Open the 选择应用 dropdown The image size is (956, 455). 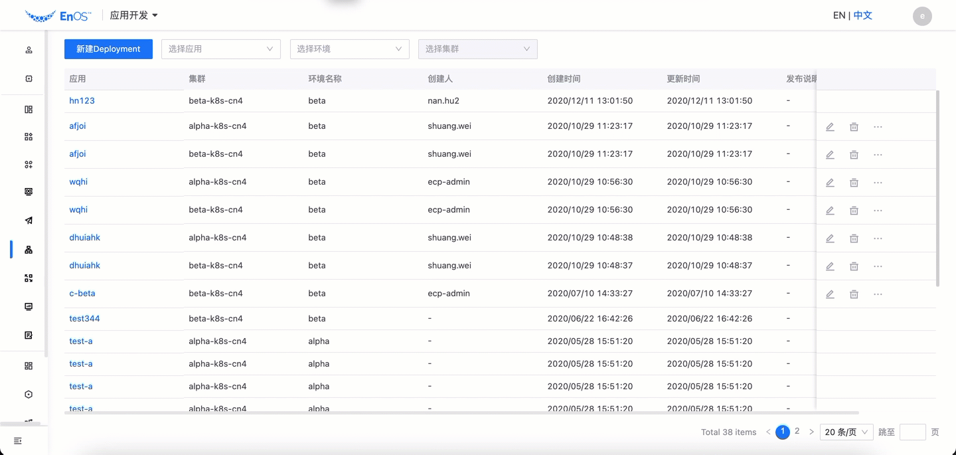[220, 49]
